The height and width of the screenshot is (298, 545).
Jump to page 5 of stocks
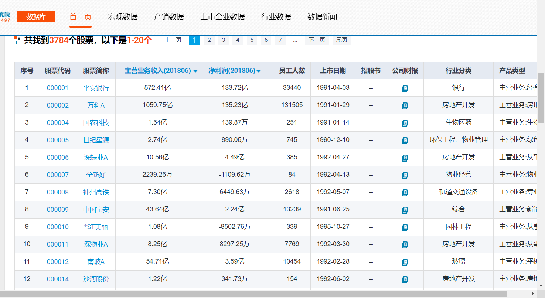pos(252,40)
